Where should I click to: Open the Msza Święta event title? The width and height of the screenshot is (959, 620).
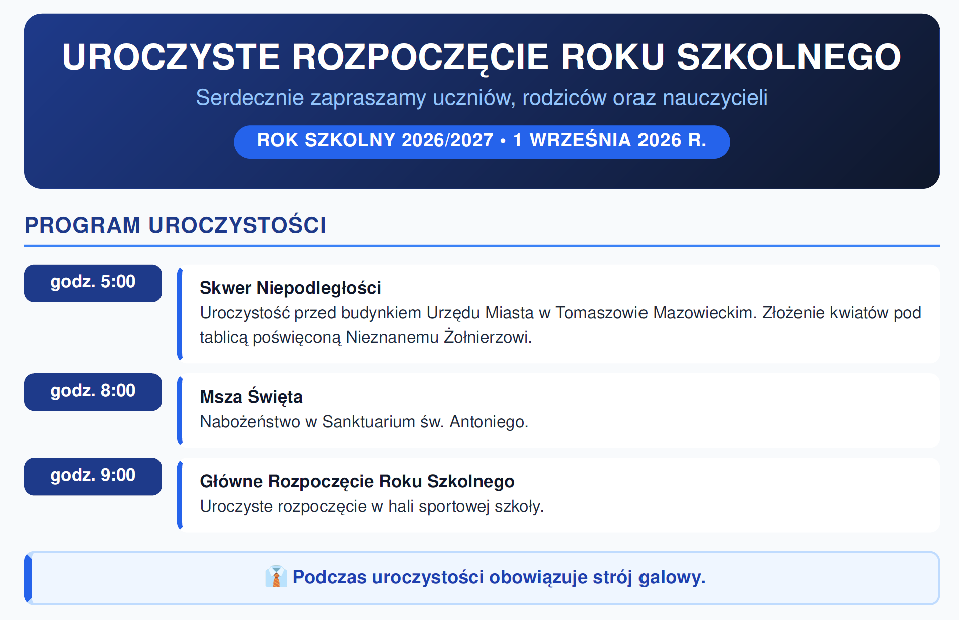coord(251,396)
